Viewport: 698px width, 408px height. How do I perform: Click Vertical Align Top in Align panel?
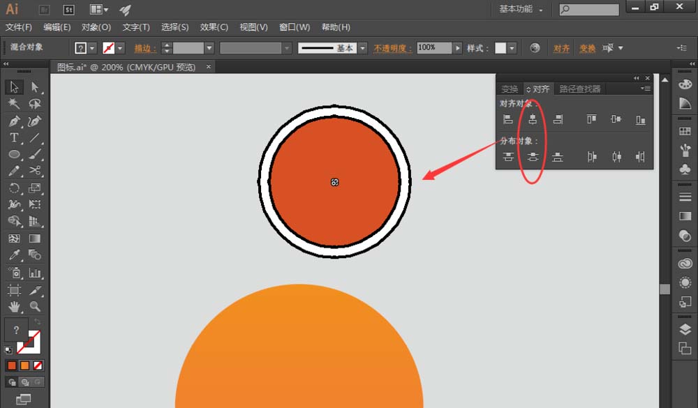point(591,119)
